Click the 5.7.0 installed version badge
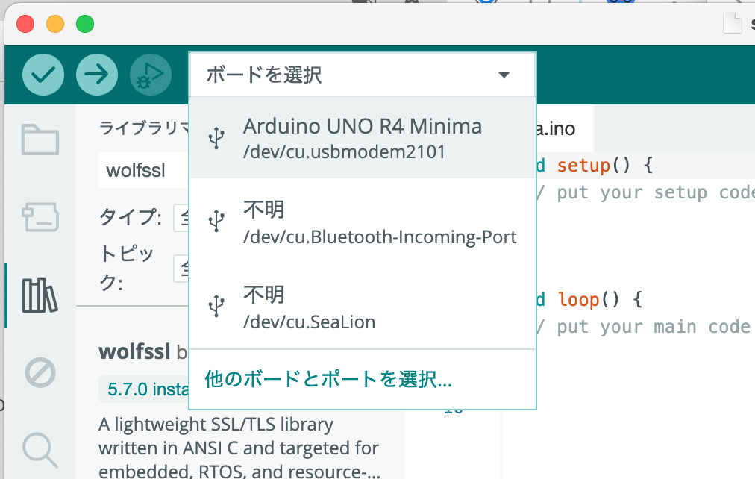755x479 pixels. pyautogui.click(x=145, y=389)
